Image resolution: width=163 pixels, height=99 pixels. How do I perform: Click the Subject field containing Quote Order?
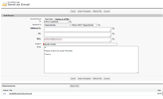(x=81, y=44)
